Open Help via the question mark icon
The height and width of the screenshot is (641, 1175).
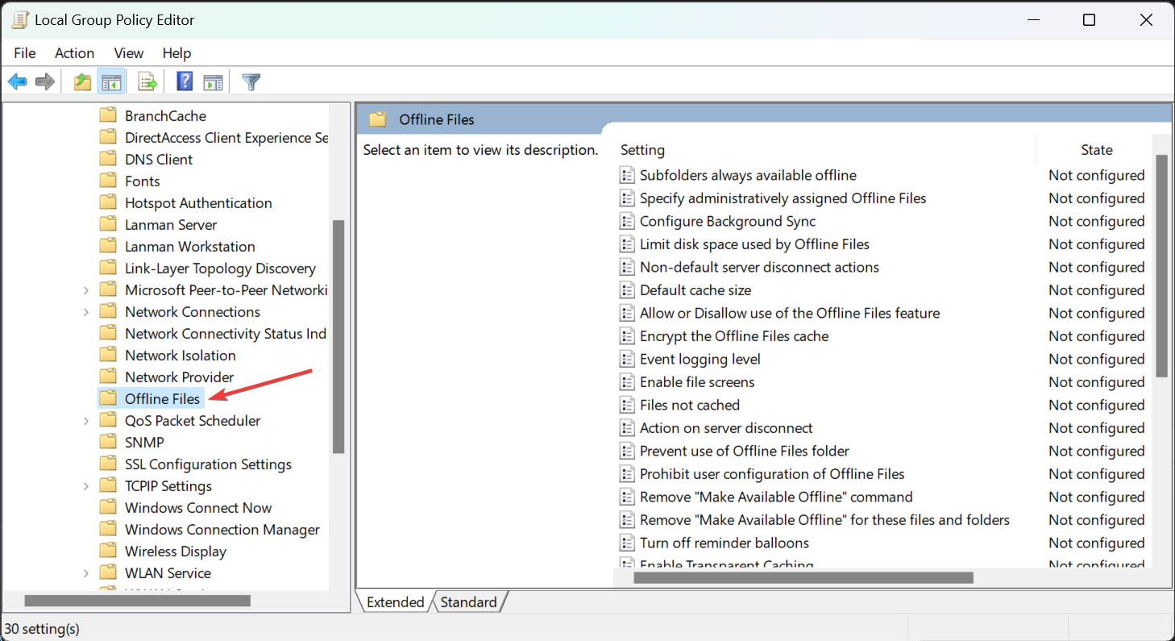185,81
